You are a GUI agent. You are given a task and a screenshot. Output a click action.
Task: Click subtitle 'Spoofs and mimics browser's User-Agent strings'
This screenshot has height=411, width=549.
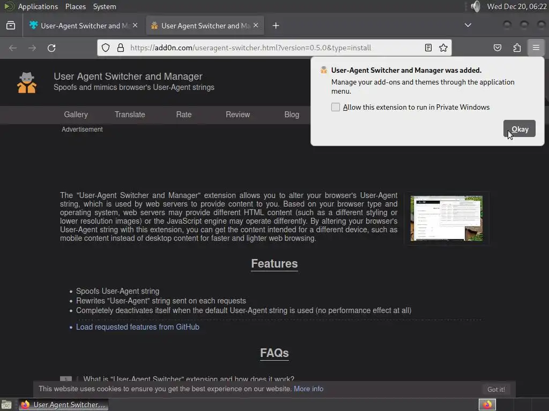click(134, 87)
